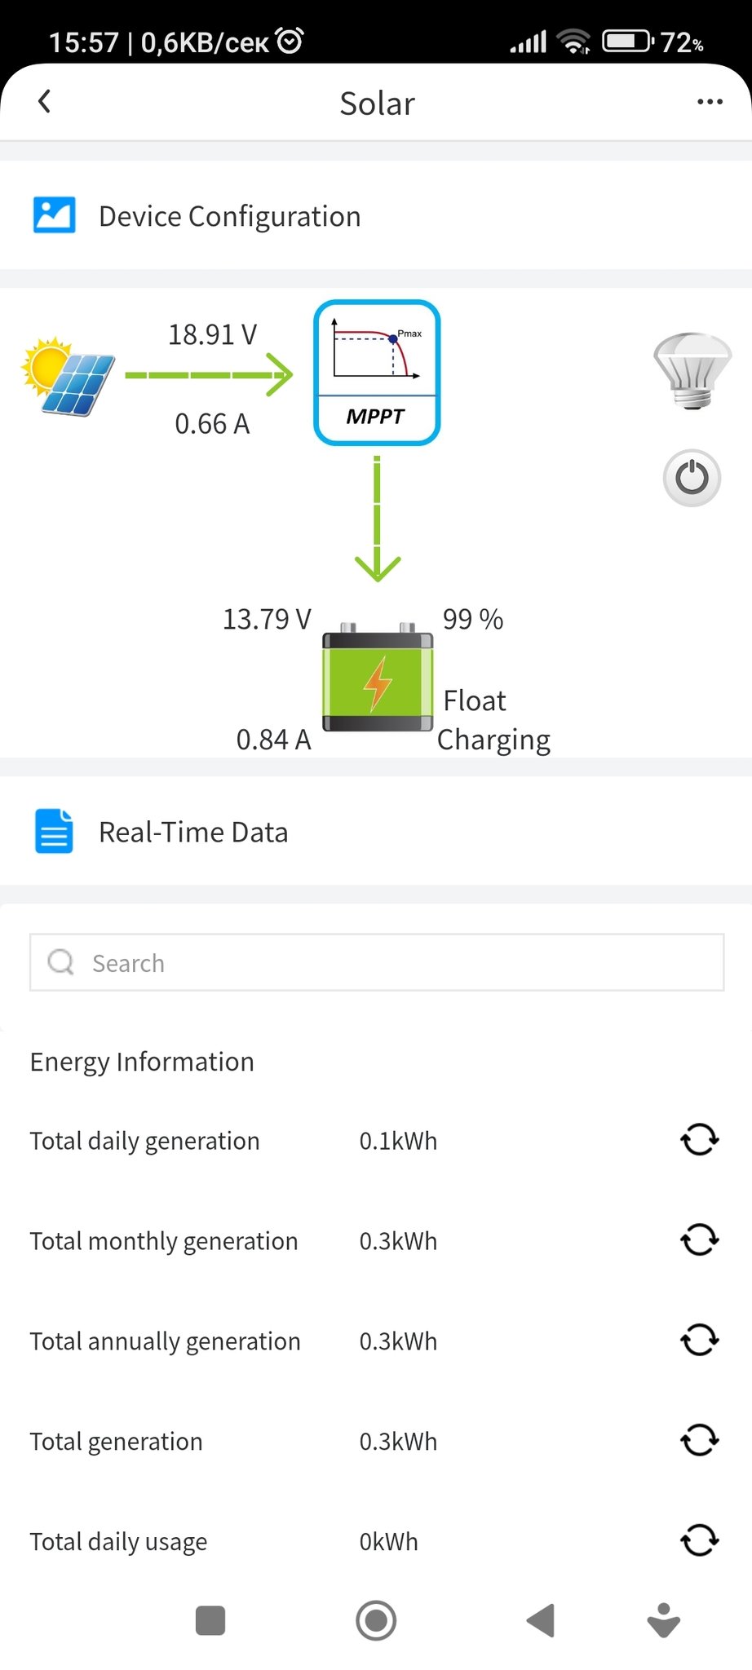This screenshot has width=752, height=1670.
Task: Click the Search input field
Action: click(377, 963)
